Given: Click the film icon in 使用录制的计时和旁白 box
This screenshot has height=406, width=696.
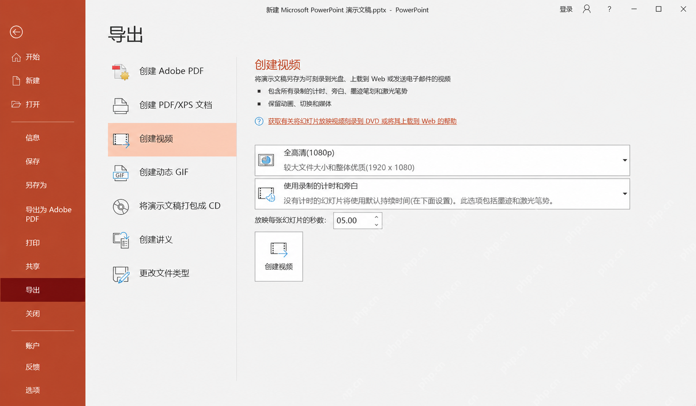Looking at the screenshot, I should tap(267, 194).
